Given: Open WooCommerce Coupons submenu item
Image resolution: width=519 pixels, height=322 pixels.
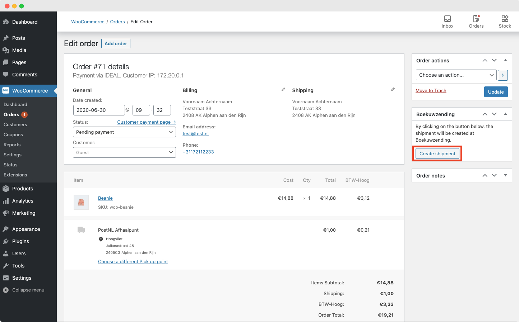Looking at the screenshot, I should tap(13, 135).
